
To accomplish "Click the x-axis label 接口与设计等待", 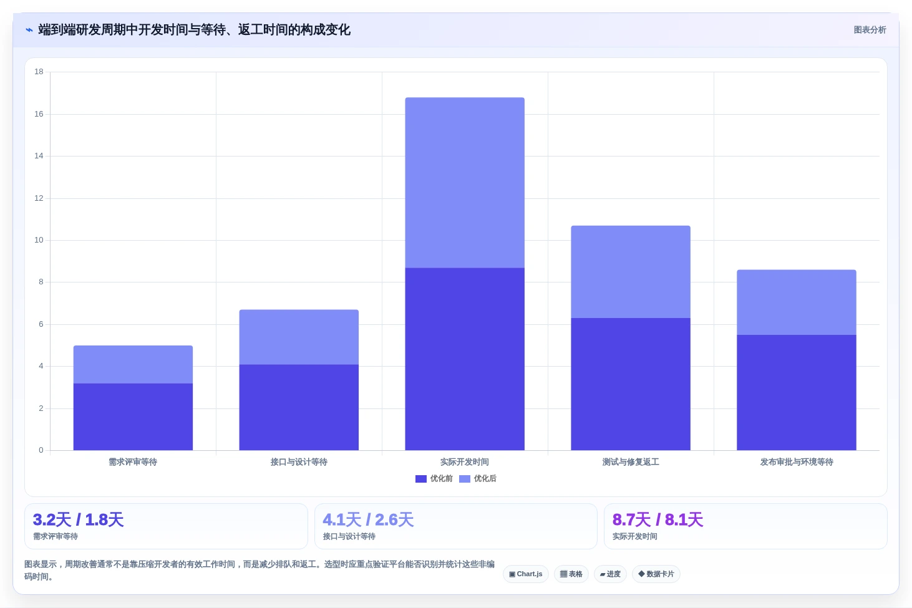I will 299,462.
